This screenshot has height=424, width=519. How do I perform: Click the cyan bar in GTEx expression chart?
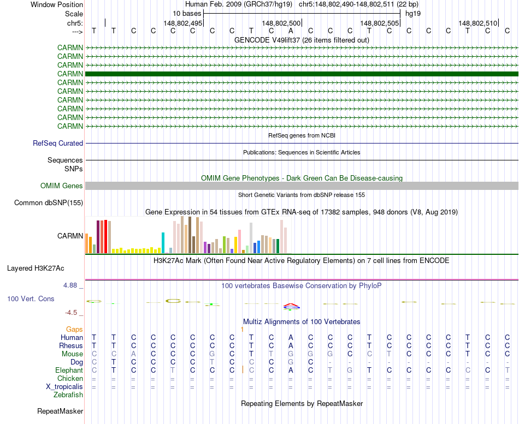click(163, 243)
